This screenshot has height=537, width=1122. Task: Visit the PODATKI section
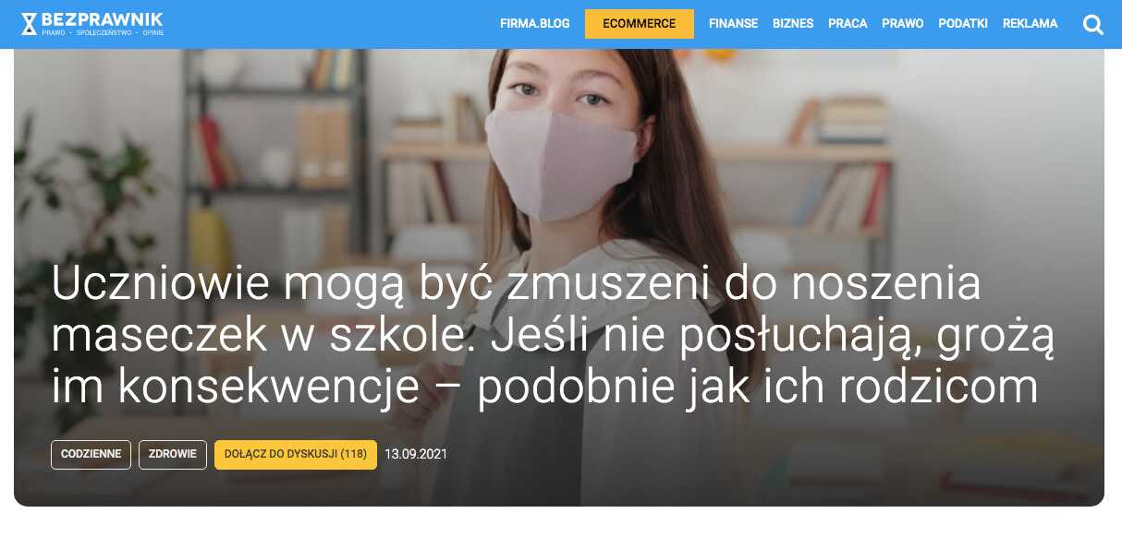coord(963,24)
